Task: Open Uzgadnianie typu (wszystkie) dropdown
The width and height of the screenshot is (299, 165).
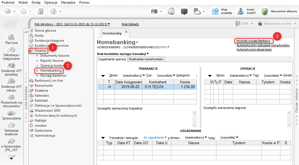Action: [229, 137]
